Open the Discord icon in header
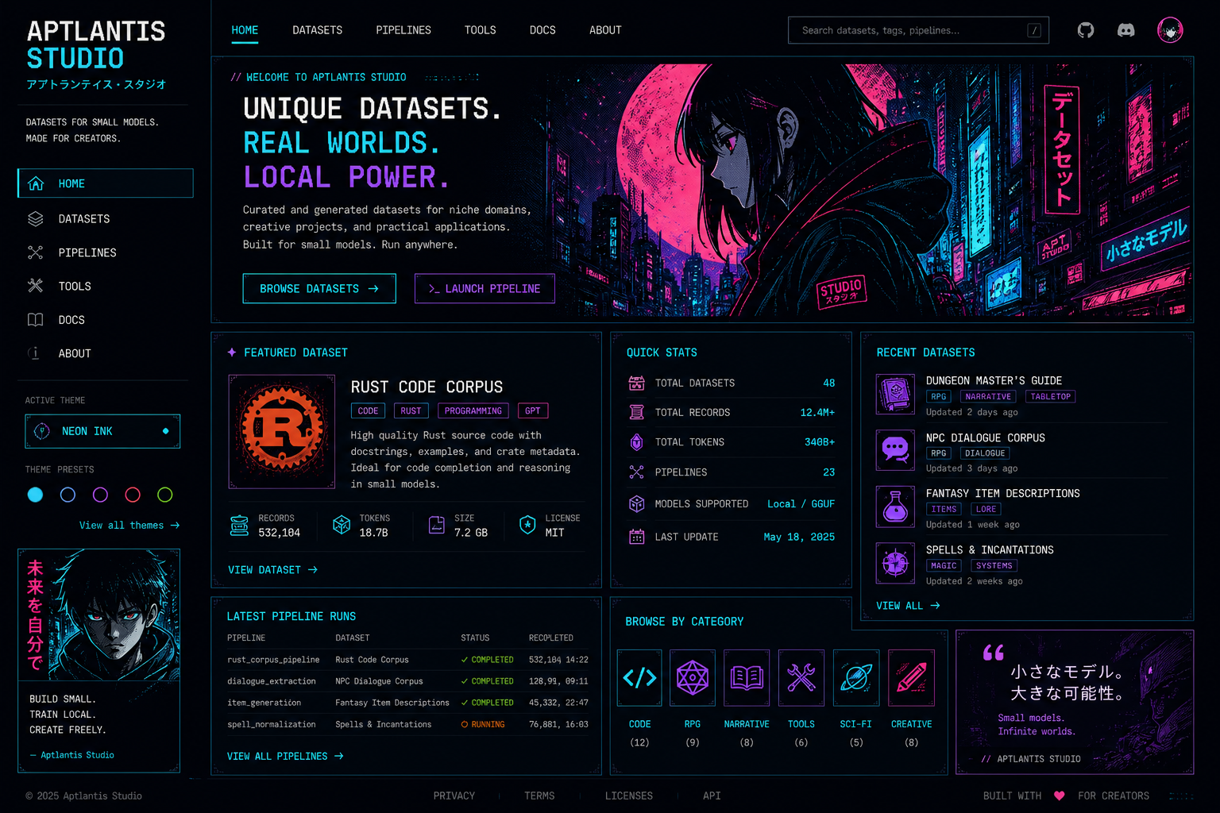This screenshot has width=1220, height=813. point(1126,30)
